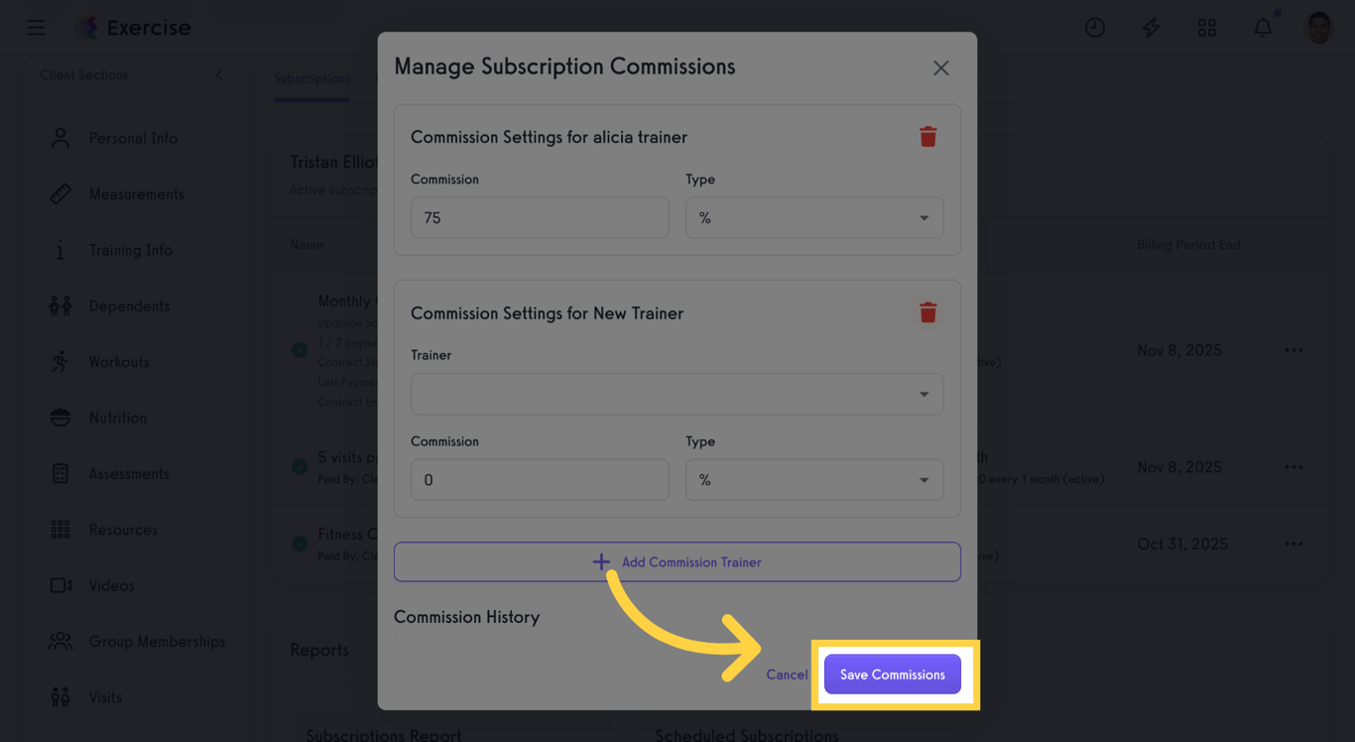Open the apps grid icon

coord(1206,28)
